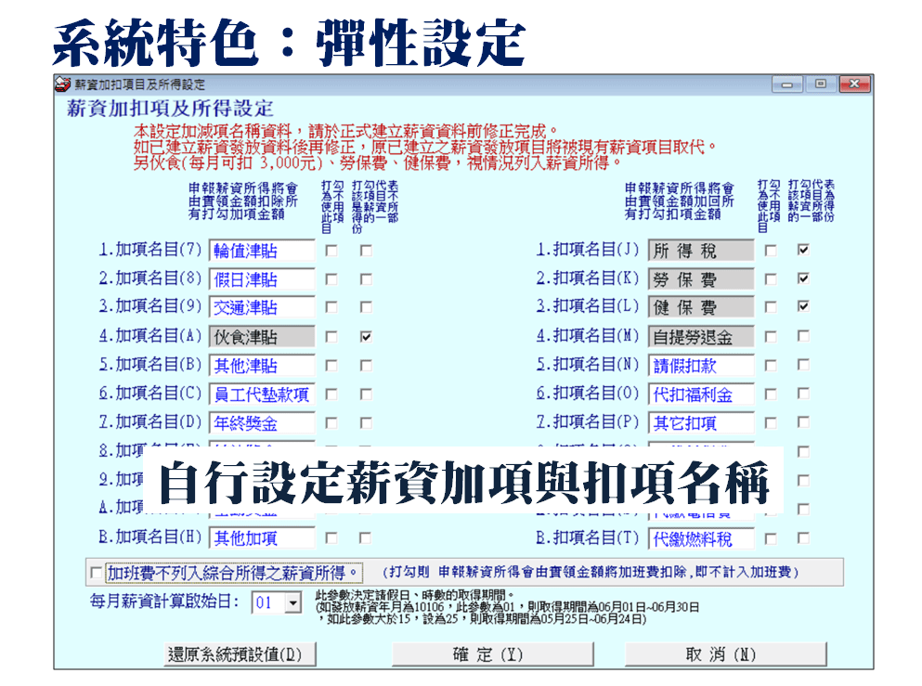
Task: Click label 1.扣項名目(J)
Action: click(588, 249)
